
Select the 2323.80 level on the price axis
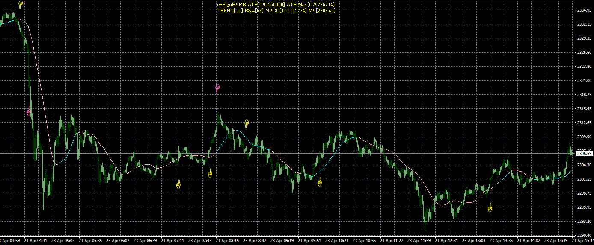click(584, 67)
